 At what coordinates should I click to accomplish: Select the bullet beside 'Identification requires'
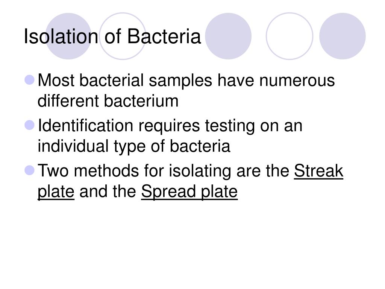point(30,125)
